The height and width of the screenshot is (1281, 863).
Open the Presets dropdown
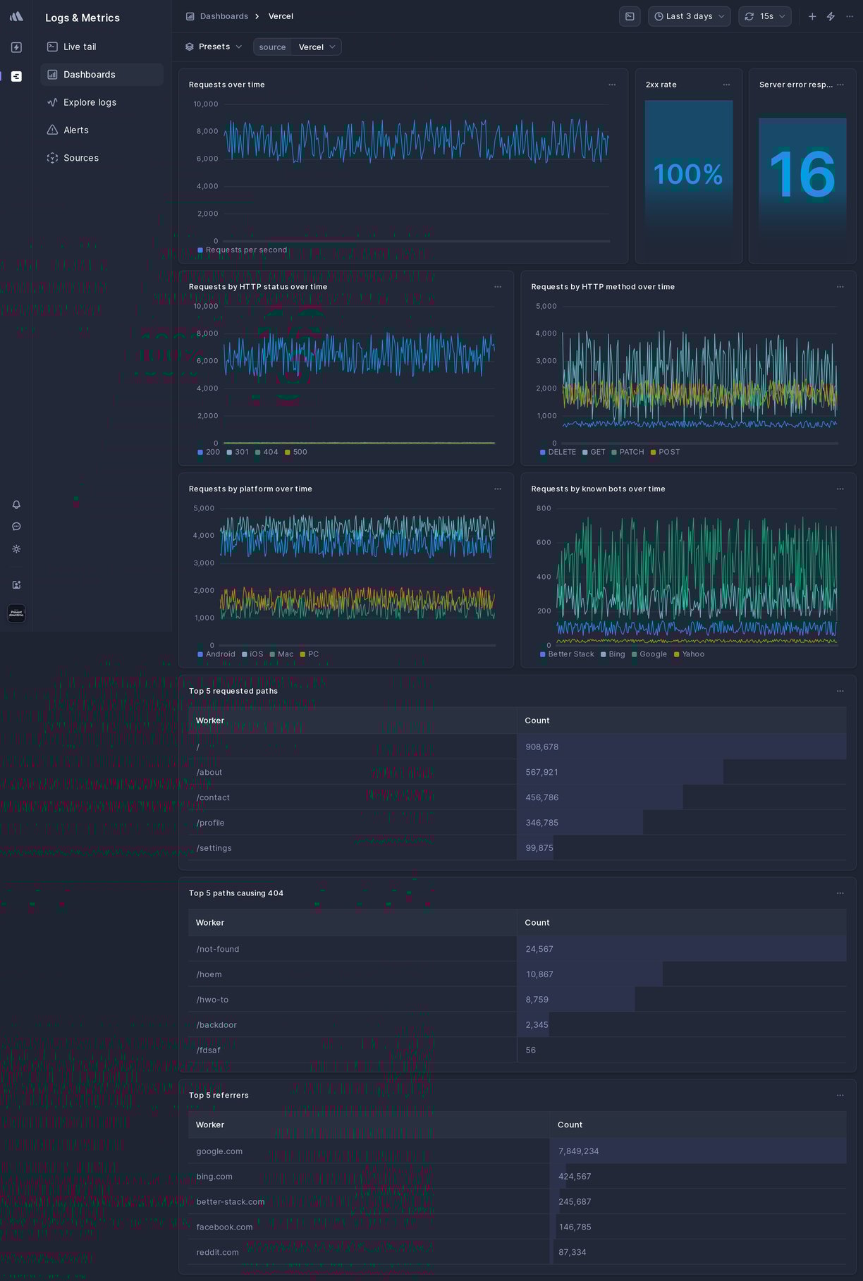tap(214, 47)
